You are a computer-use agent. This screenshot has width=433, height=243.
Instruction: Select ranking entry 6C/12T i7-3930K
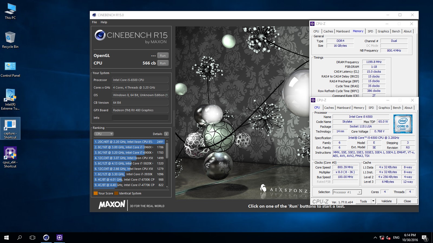(x=129, y=174)
